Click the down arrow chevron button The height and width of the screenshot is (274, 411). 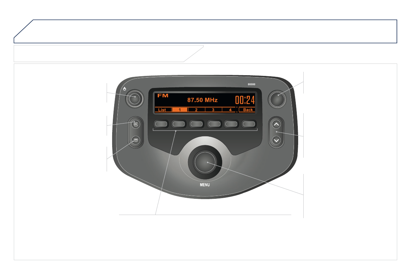(276, 140)
